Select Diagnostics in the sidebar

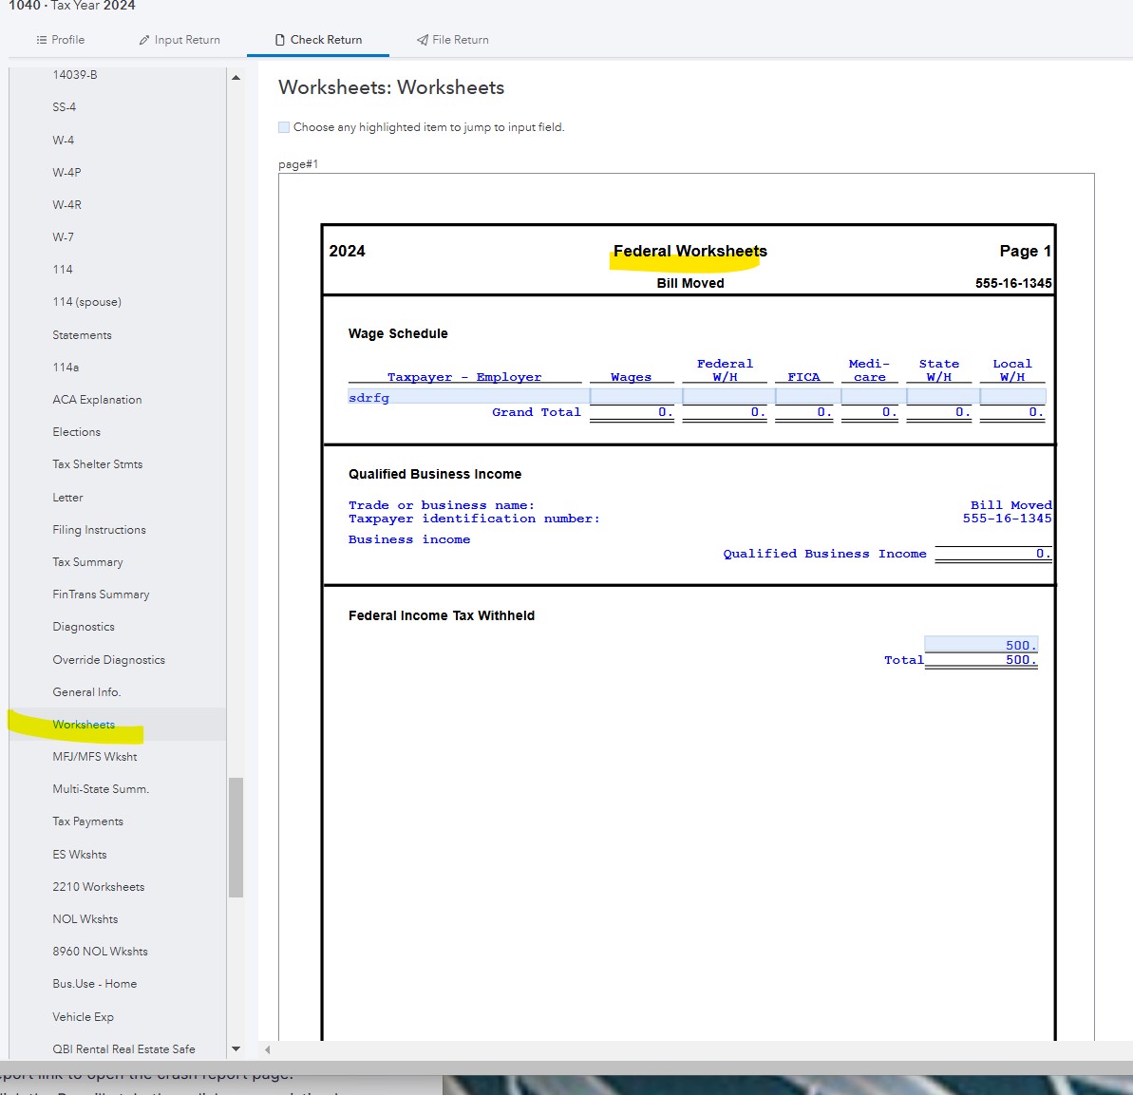[83, 626]
